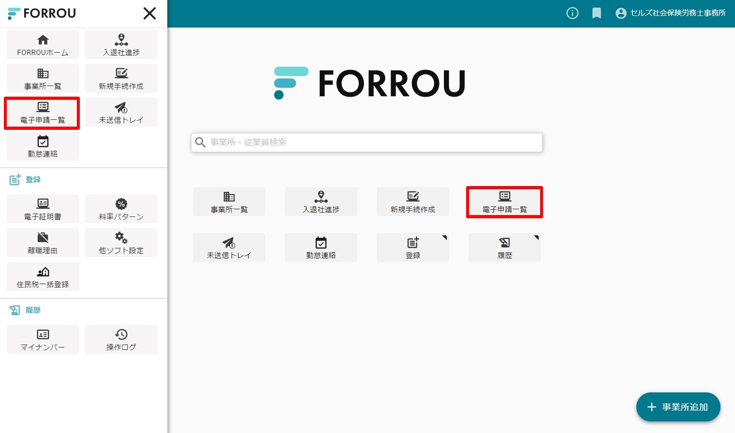Viewport: 735px width, 433px height.
Task: Open 離職理由 tile in sidebar
Action: coord(43,243)
